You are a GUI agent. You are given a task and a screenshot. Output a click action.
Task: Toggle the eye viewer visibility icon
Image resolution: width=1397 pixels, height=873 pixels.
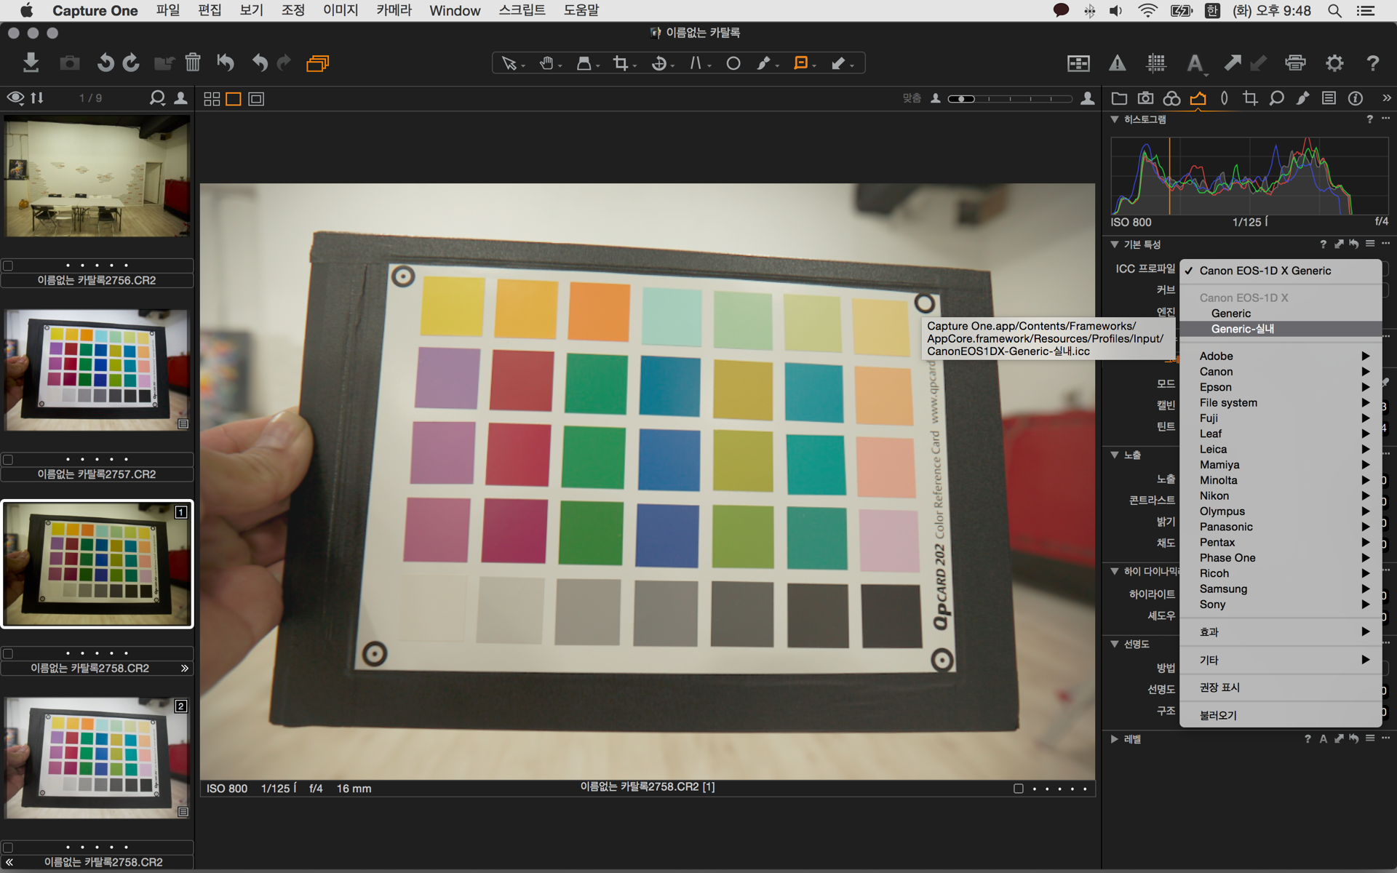(x=15, y=97)
